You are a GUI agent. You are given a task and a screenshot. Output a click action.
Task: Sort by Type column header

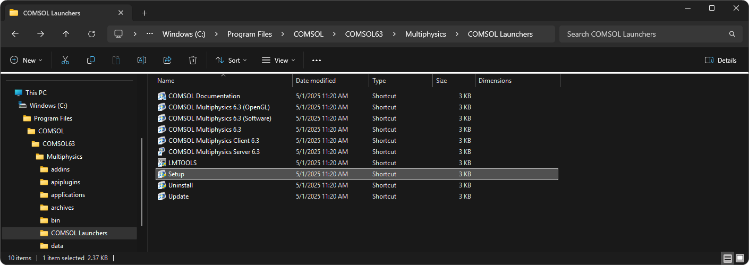click(x=401, y=81)
